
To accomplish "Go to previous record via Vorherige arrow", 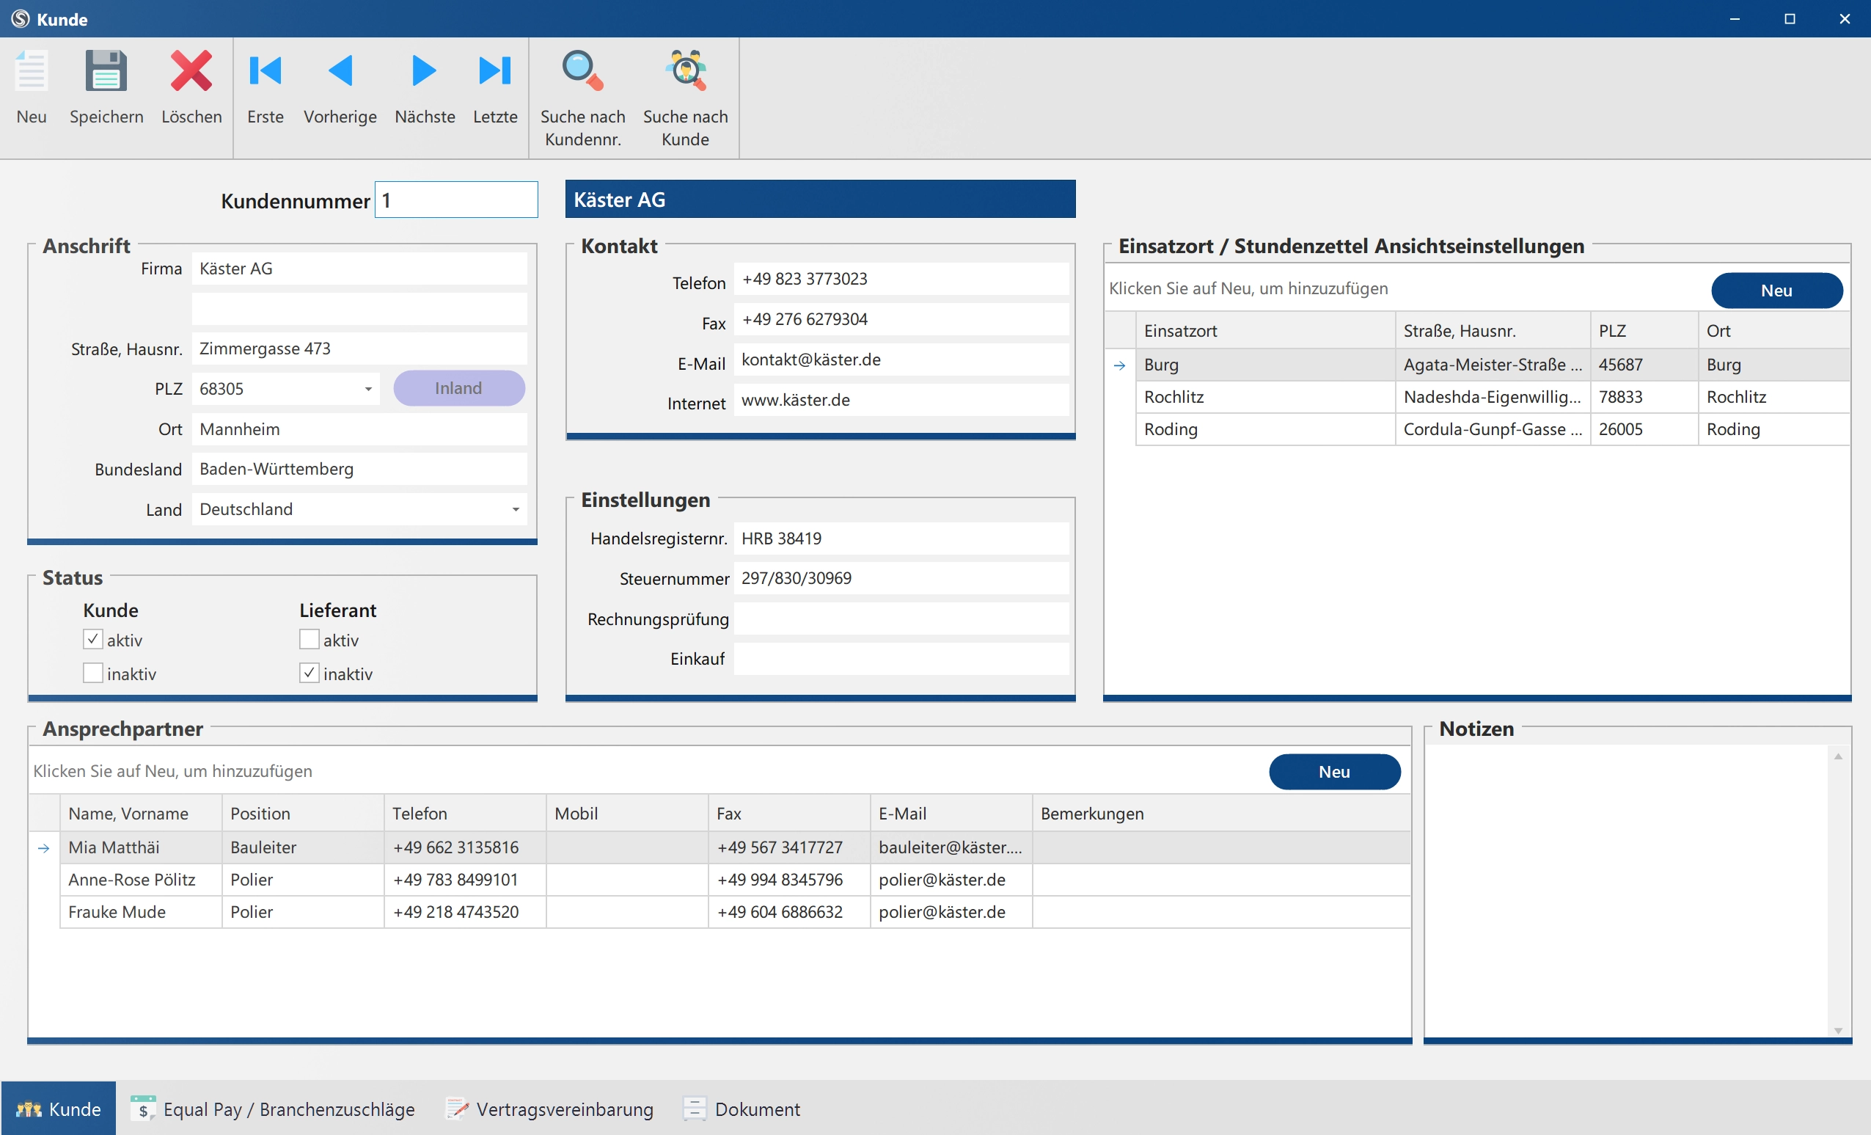I will [340, 71].
